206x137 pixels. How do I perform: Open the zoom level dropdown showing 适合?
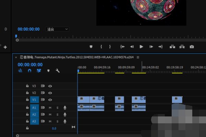coord(57,29)
